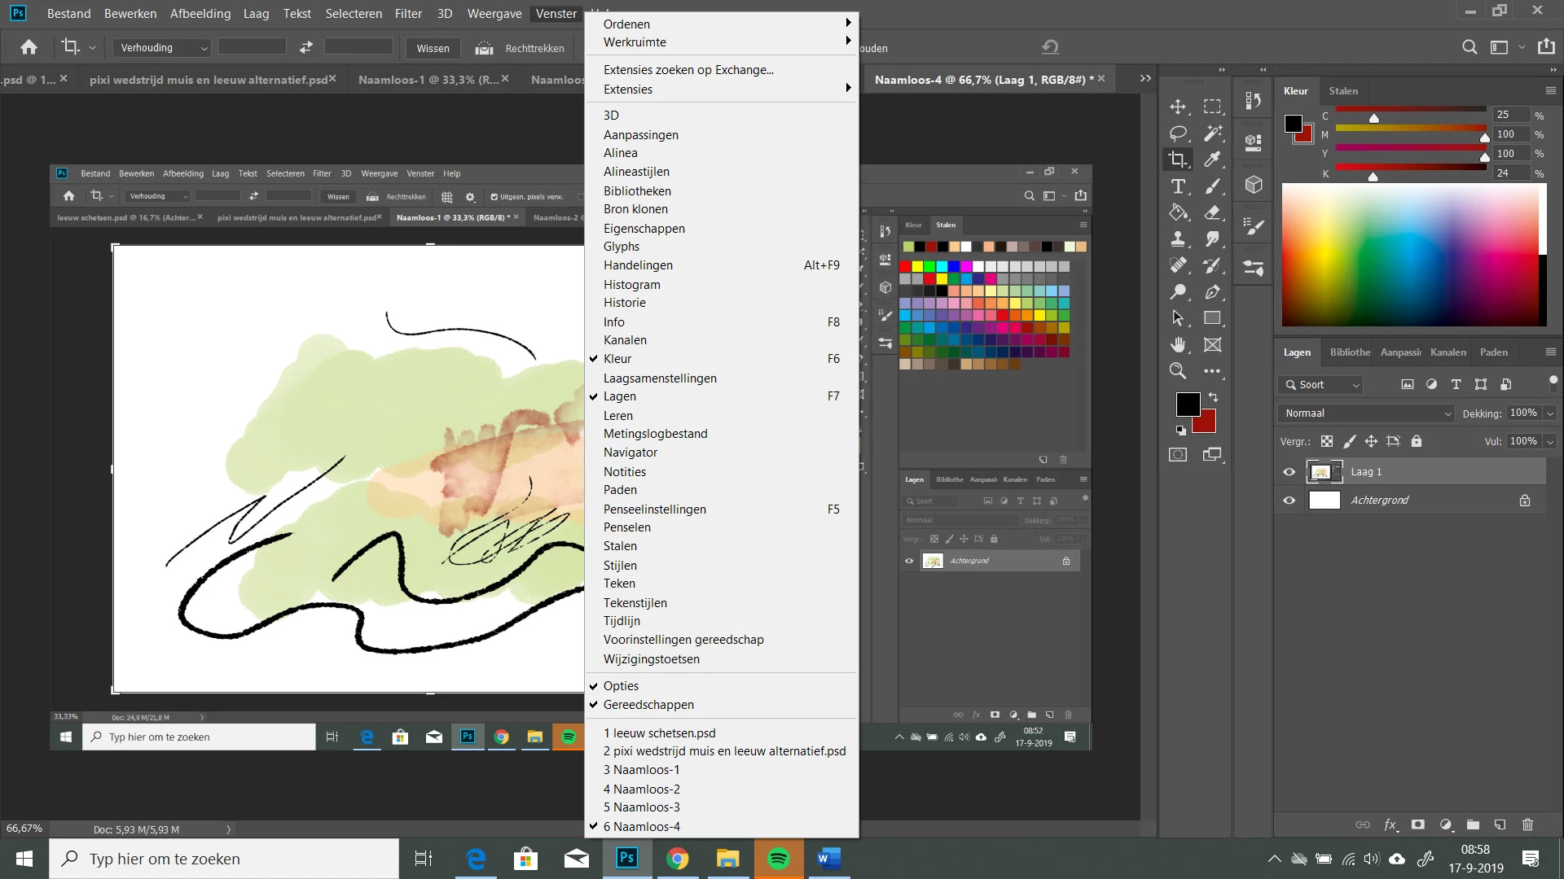1564x879 pixels.
Task: Hide the Laag 1 layer
Action: (1289, 472)
